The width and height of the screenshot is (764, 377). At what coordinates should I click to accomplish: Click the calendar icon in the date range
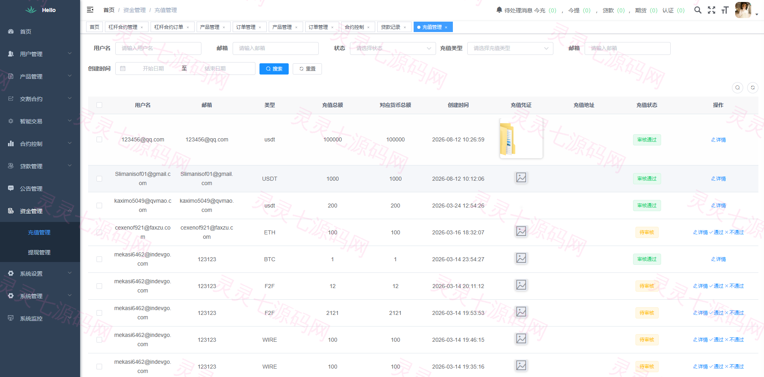[123, 69]
